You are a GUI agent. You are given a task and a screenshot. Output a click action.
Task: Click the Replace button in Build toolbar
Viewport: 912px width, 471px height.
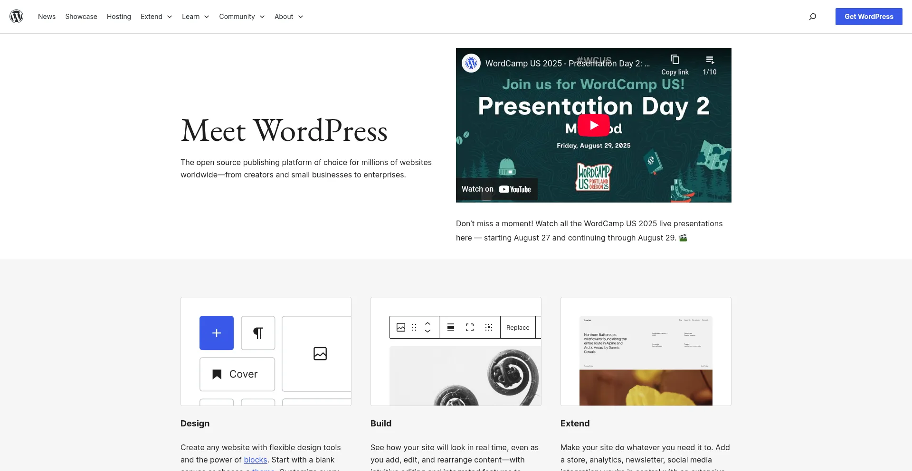[x=518, y=327]
